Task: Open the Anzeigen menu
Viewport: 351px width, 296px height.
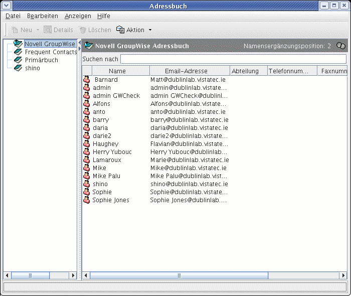Action: (78, 16)
